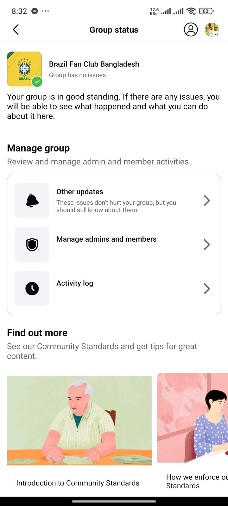Tap the woman in polka-dot illustration

pos(193,418)
